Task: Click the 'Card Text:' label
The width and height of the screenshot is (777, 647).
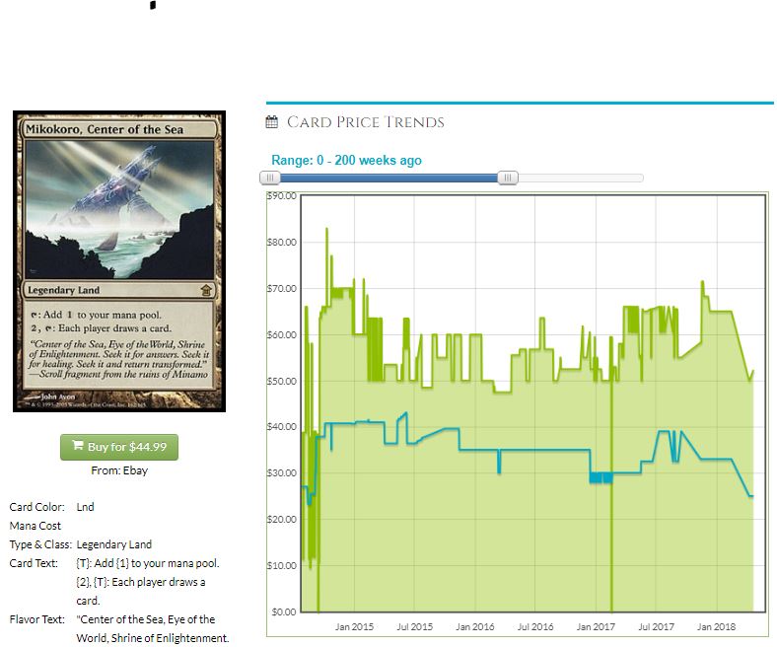Action: click(34, 563)
